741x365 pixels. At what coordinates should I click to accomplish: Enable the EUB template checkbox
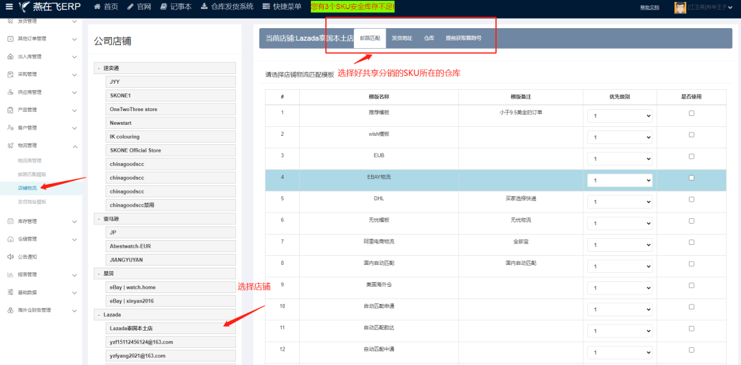692,156
